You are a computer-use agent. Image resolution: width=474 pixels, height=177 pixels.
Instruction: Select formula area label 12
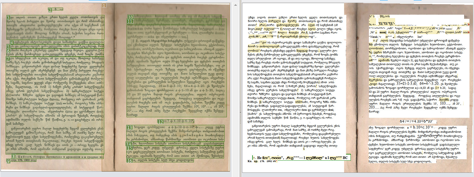point(160,122)
